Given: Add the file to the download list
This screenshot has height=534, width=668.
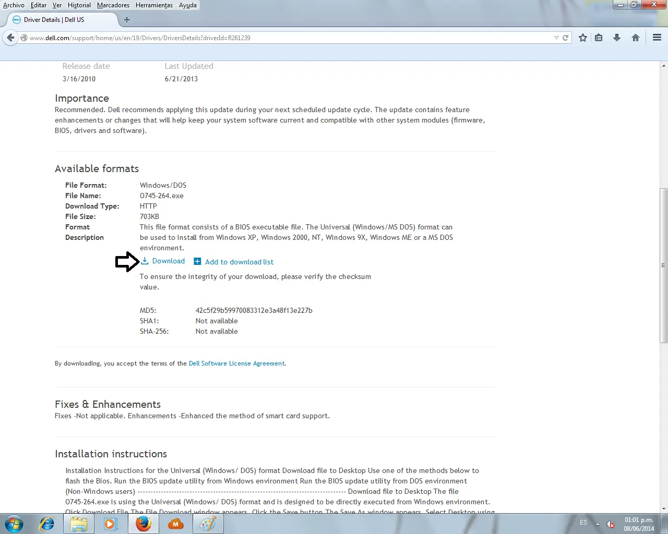Looking at the screenshot, I should pyautogui.click(x=233, y=262).
